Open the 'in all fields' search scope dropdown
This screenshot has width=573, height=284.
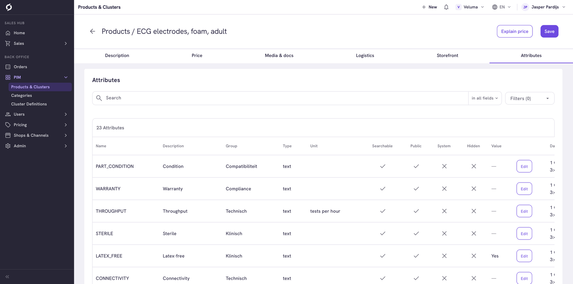pos(485,98)
